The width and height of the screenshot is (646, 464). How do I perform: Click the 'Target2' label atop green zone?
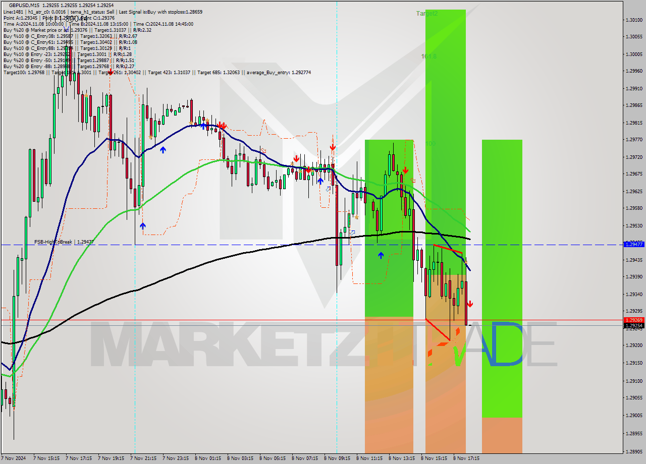[427, 14]
